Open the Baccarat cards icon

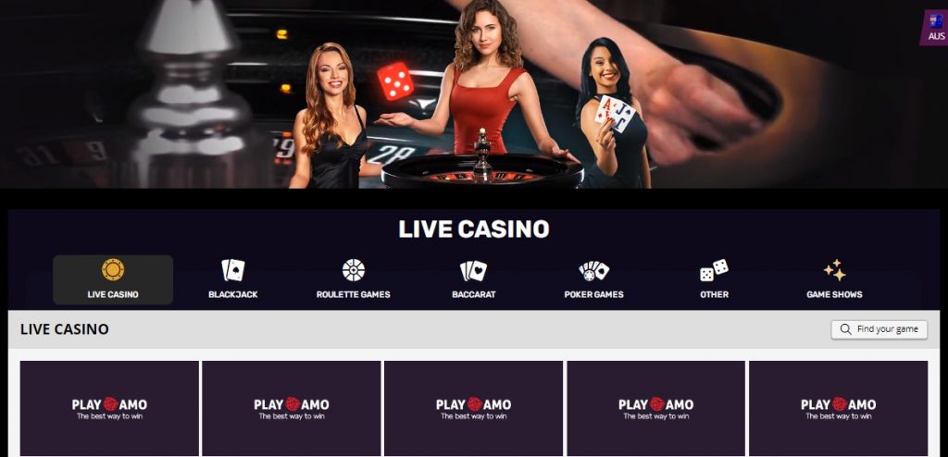pos(473,270)
